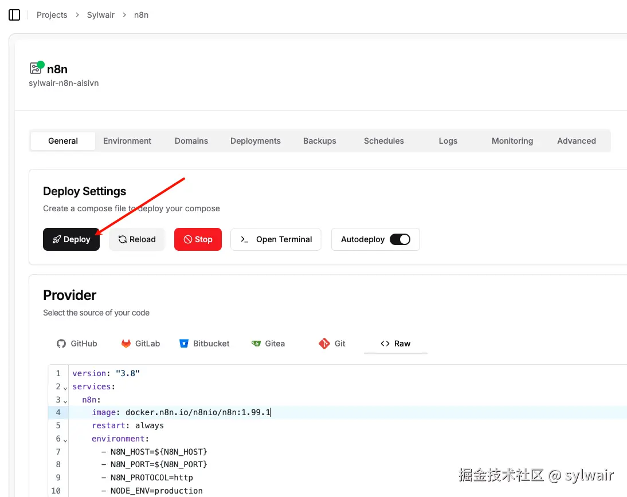Toggle the Autodeploy switch
This screenshot has height=497, width=627.
(x=400, y=239)
